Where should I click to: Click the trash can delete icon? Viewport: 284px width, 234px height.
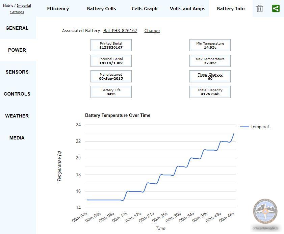260,8
